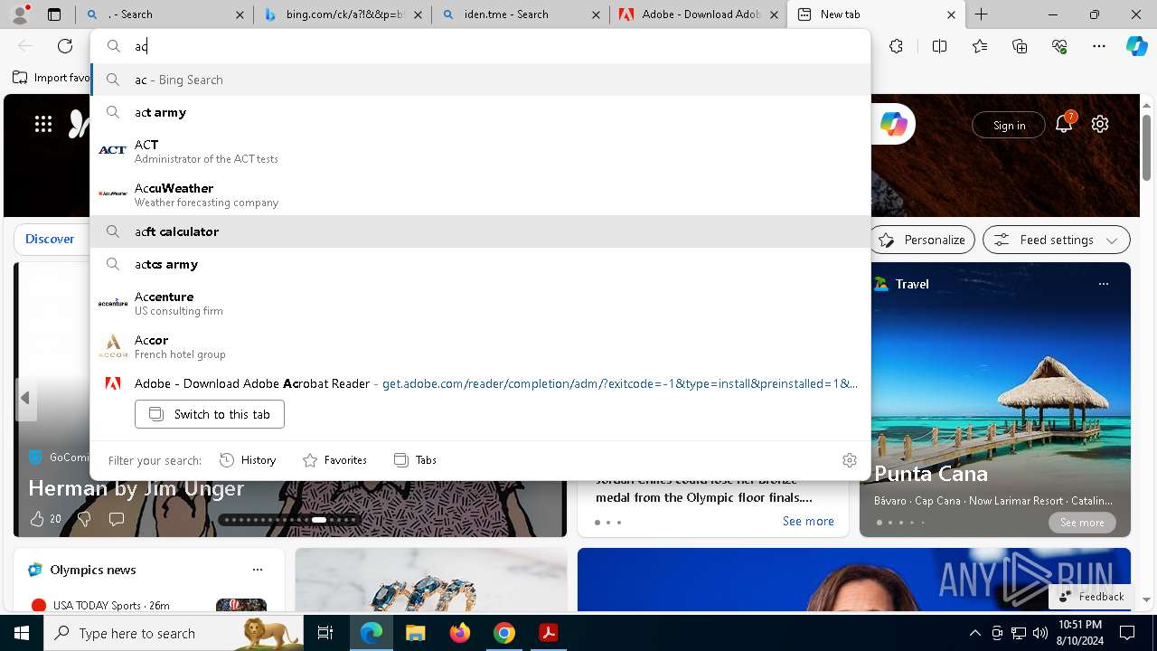This screenshot has height=651, width=1157.
Task: Open a new browser tab
Action: click(982, 14)
